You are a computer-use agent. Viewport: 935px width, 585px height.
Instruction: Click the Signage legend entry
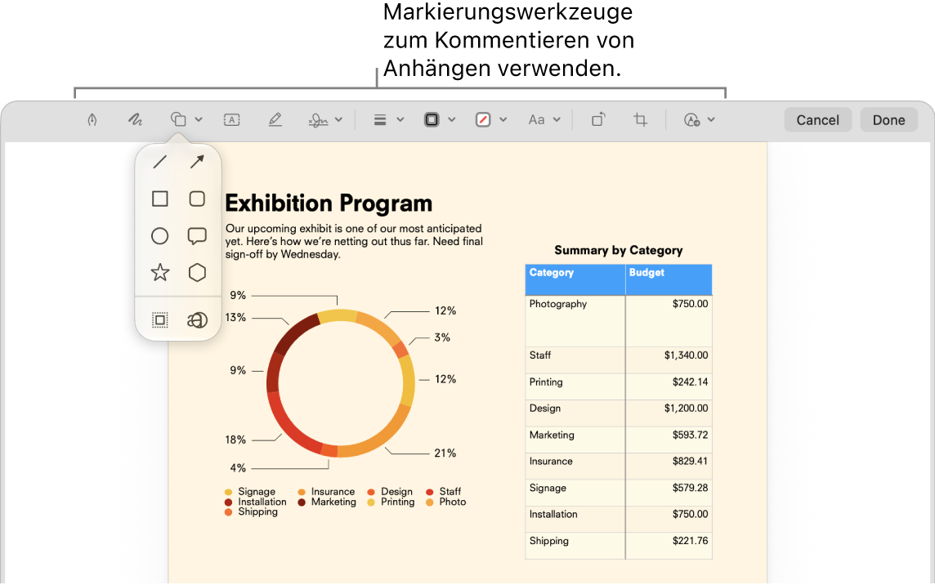click(250, 491)
